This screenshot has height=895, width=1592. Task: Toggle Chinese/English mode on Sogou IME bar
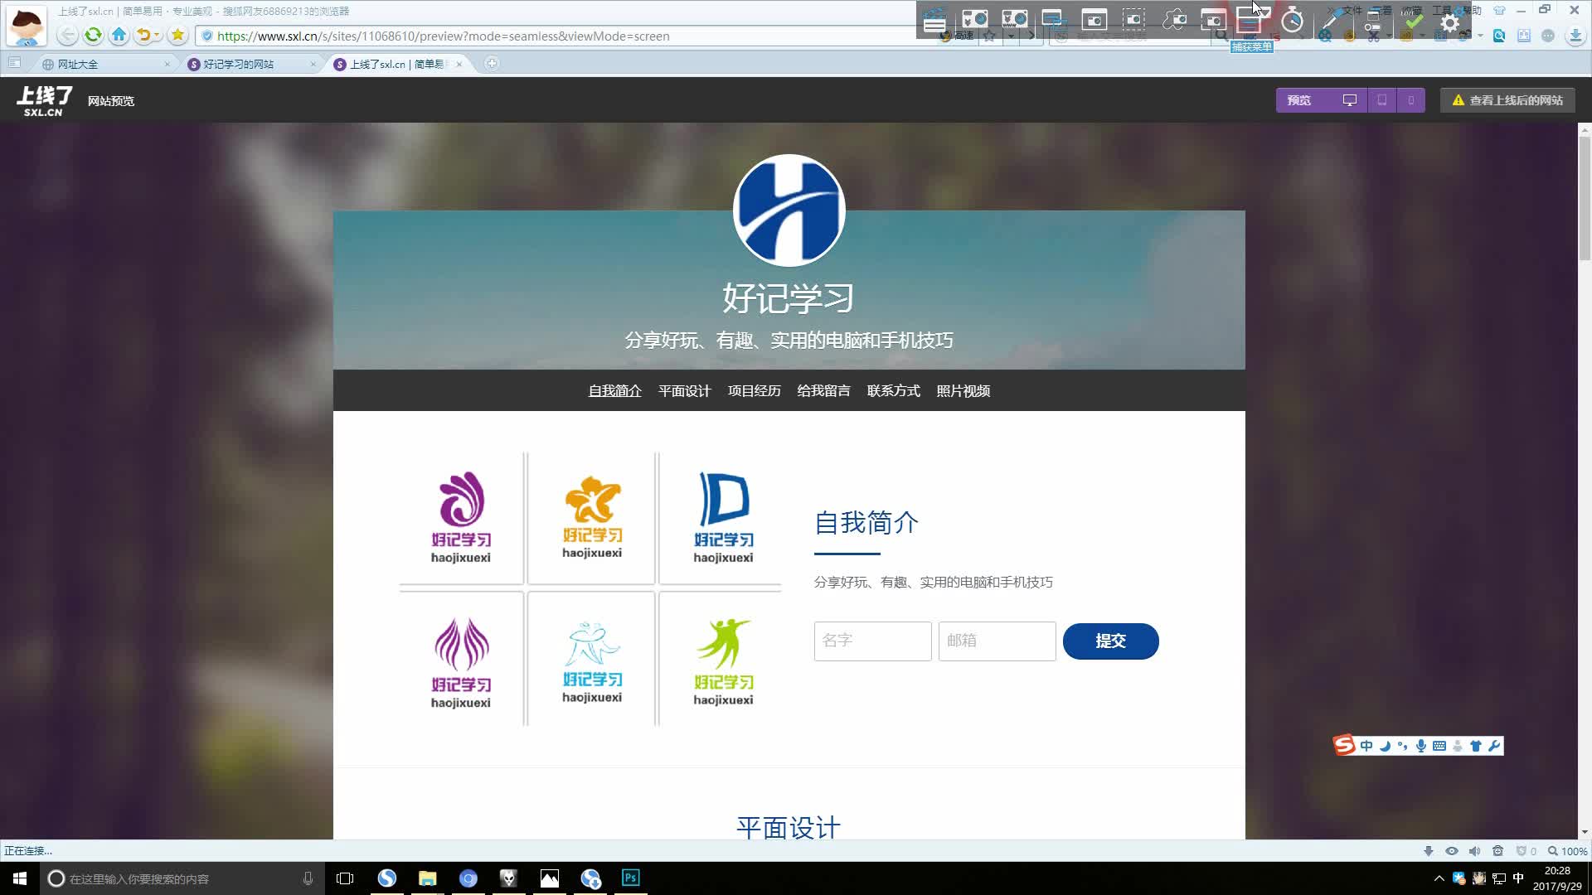pyautogui.click(x=1366, y=746)
